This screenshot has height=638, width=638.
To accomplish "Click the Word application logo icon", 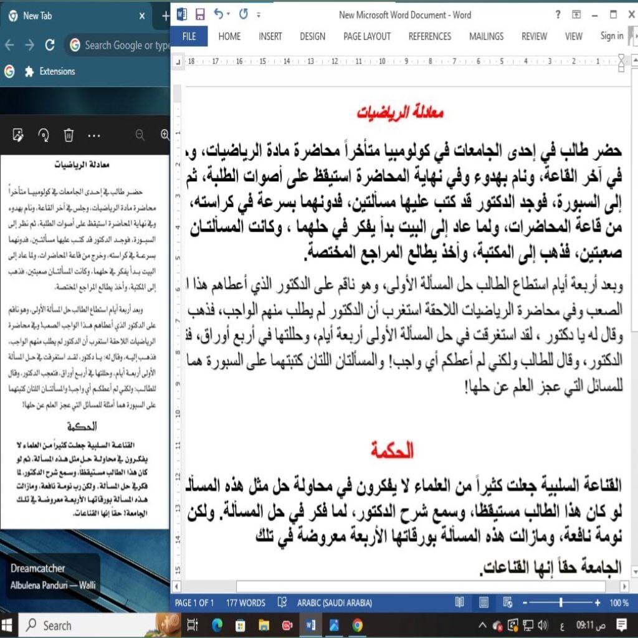I will click(181, 15).
